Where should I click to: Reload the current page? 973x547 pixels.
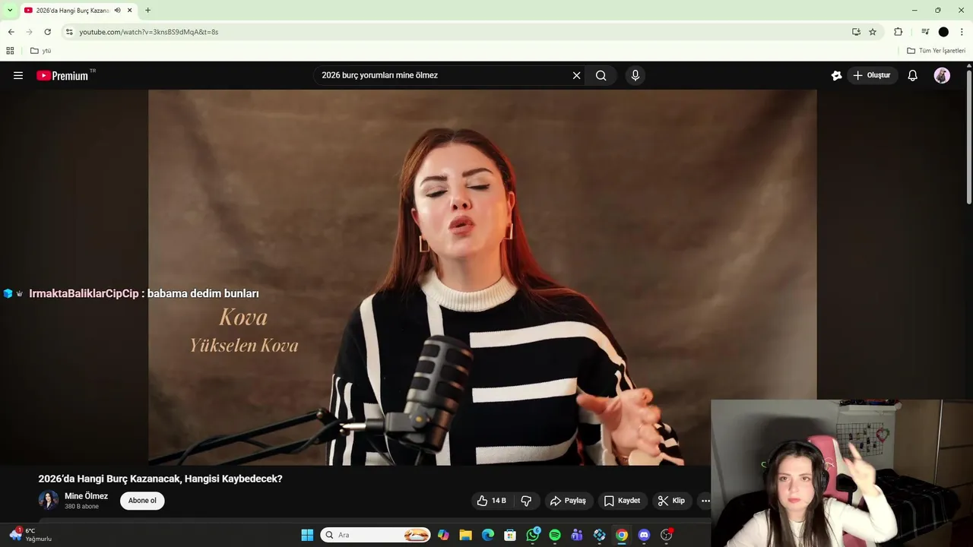point(47,32)
